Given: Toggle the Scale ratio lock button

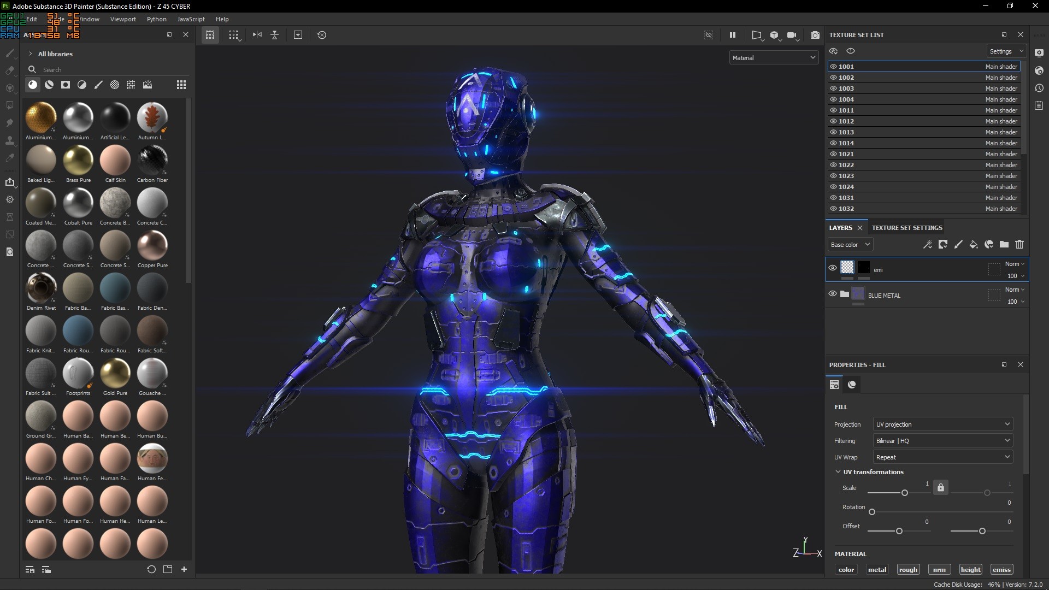Looking at the screenshot, I should tap(941, 487).
